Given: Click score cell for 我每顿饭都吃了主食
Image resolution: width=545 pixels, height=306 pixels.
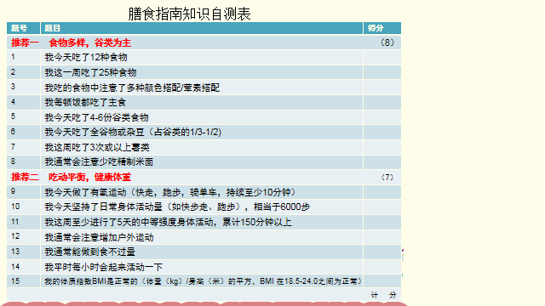Looking at the screenshot, I should [382, 102].
